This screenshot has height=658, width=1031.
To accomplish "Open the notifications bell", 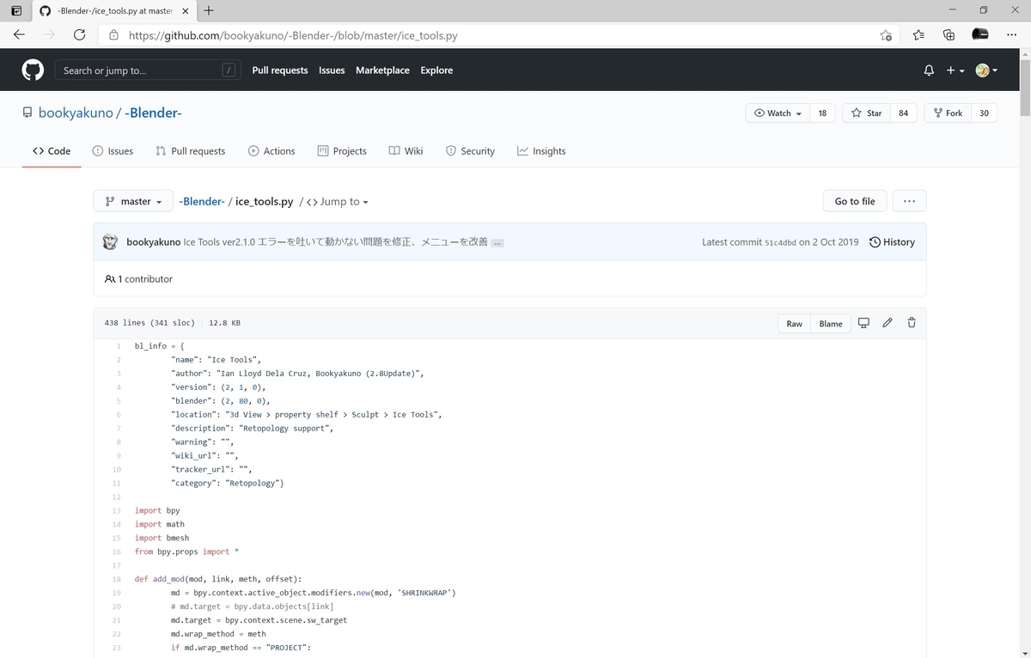I will coord(929,70).
